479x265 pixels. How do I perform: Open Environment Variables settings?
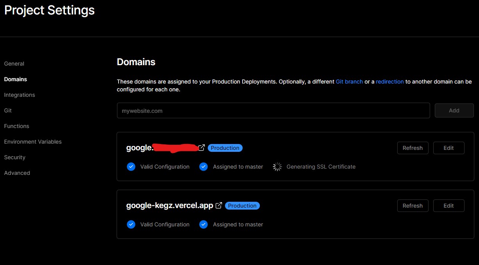click(33, 142)
